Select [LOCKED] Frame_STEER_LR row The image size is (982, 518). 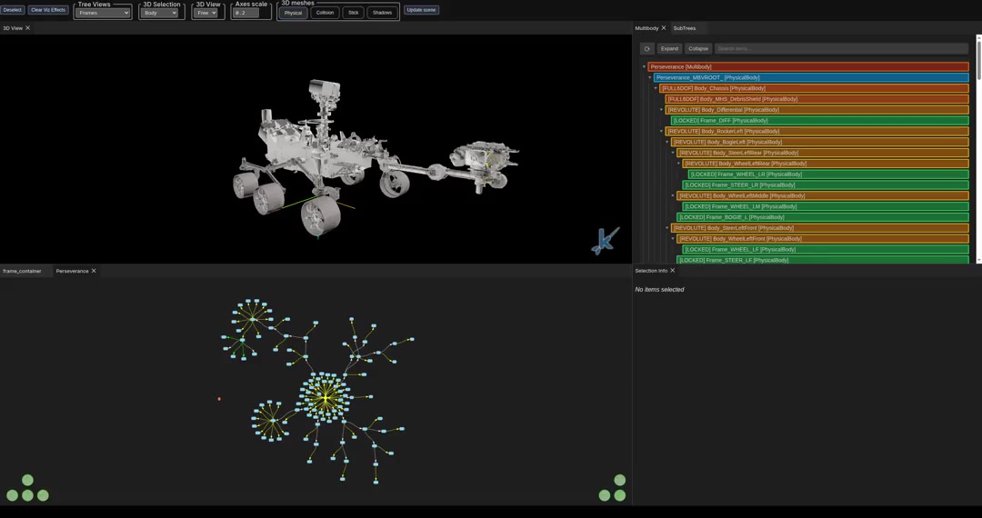pos(826,185)
